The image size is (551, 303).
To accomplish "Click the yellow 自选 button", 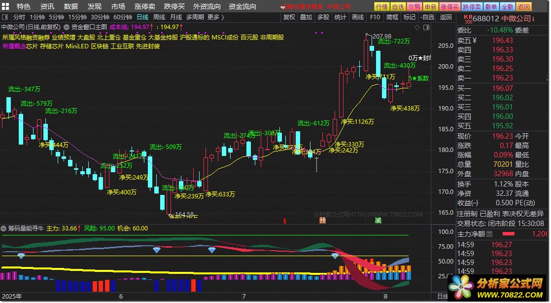I will (x=398, y=7).
